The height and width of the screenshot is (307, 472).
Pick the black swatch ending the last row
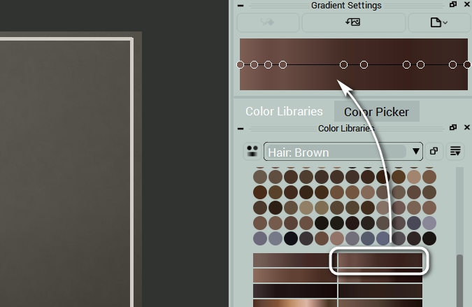[429, 238]
